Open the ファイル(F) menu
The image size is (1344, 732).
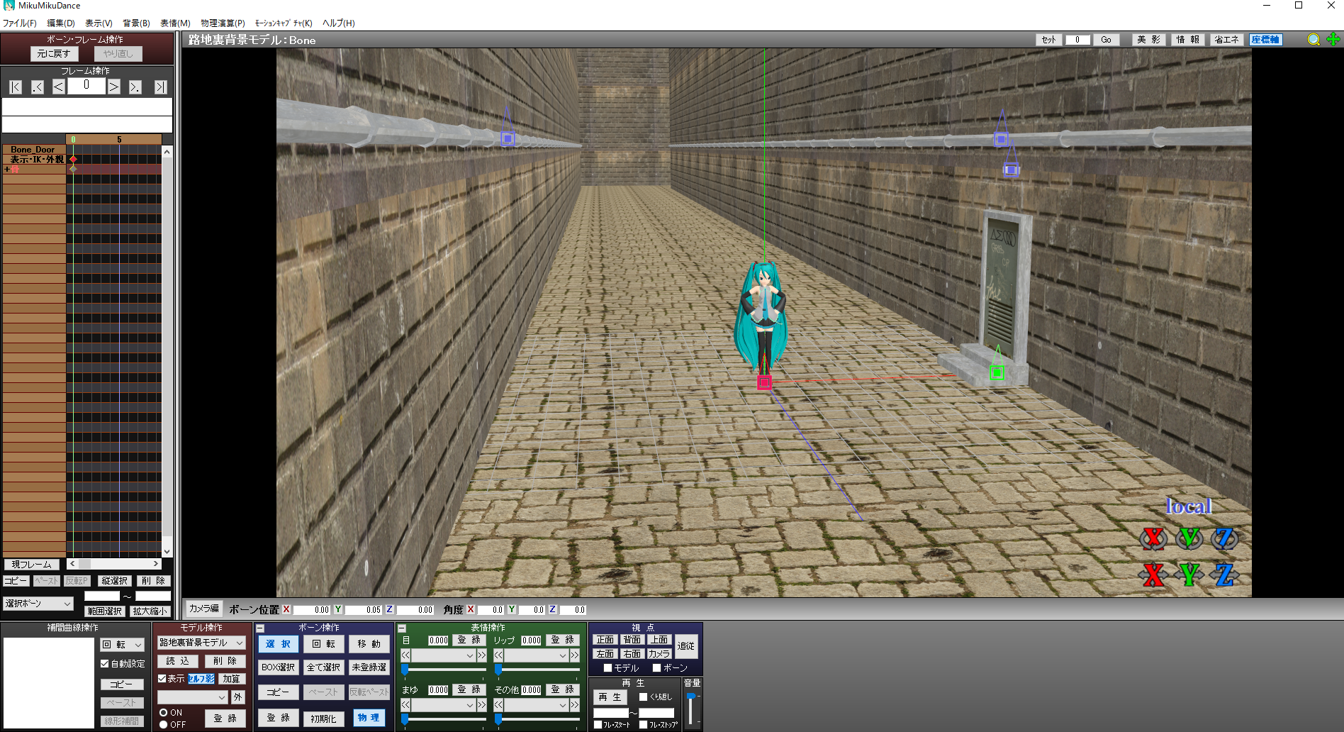pyautogui.click(x=19, y=23)
